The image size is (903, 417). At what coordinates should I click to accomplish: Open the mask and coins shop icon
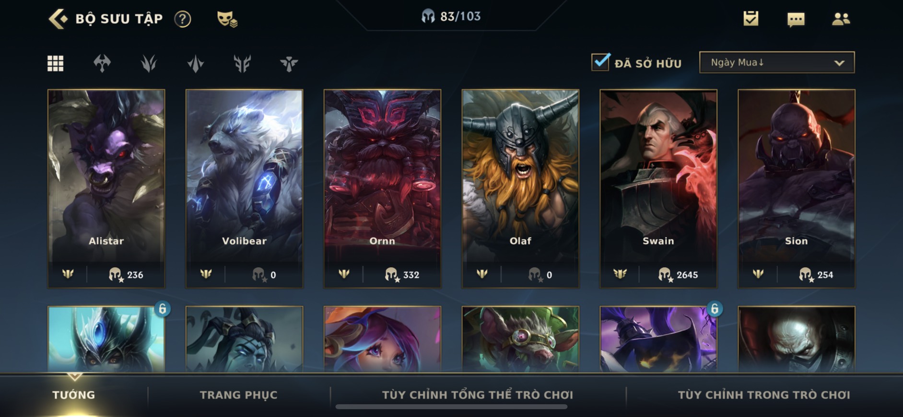click(x=227, y=19)
